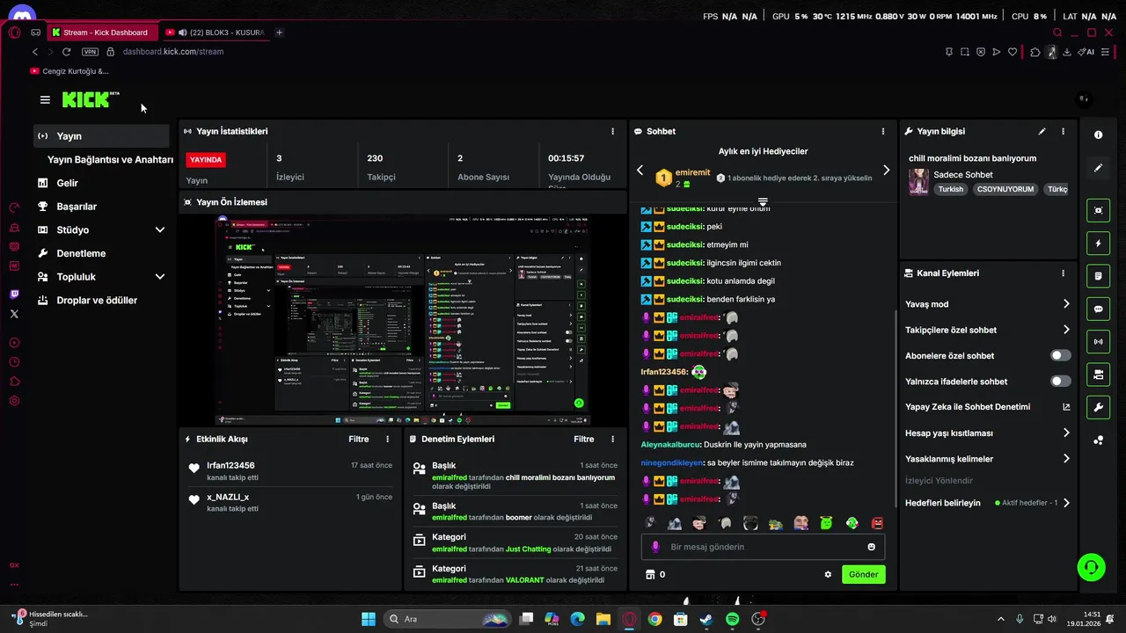Click the message input field
Screen dimensions: 1126x633
pos(763,547)
